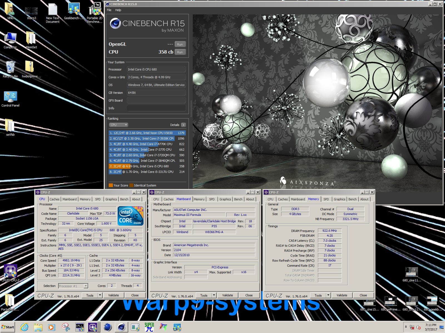Open Tools dropdown arrow in right CPU-Z

click(328, 295)
